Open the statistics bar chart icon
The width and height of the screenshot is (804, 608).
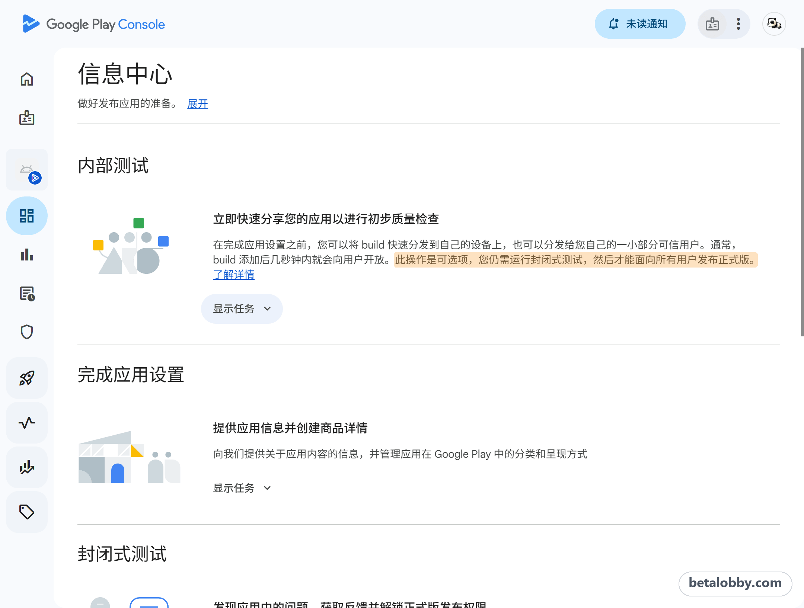(27, 255)
